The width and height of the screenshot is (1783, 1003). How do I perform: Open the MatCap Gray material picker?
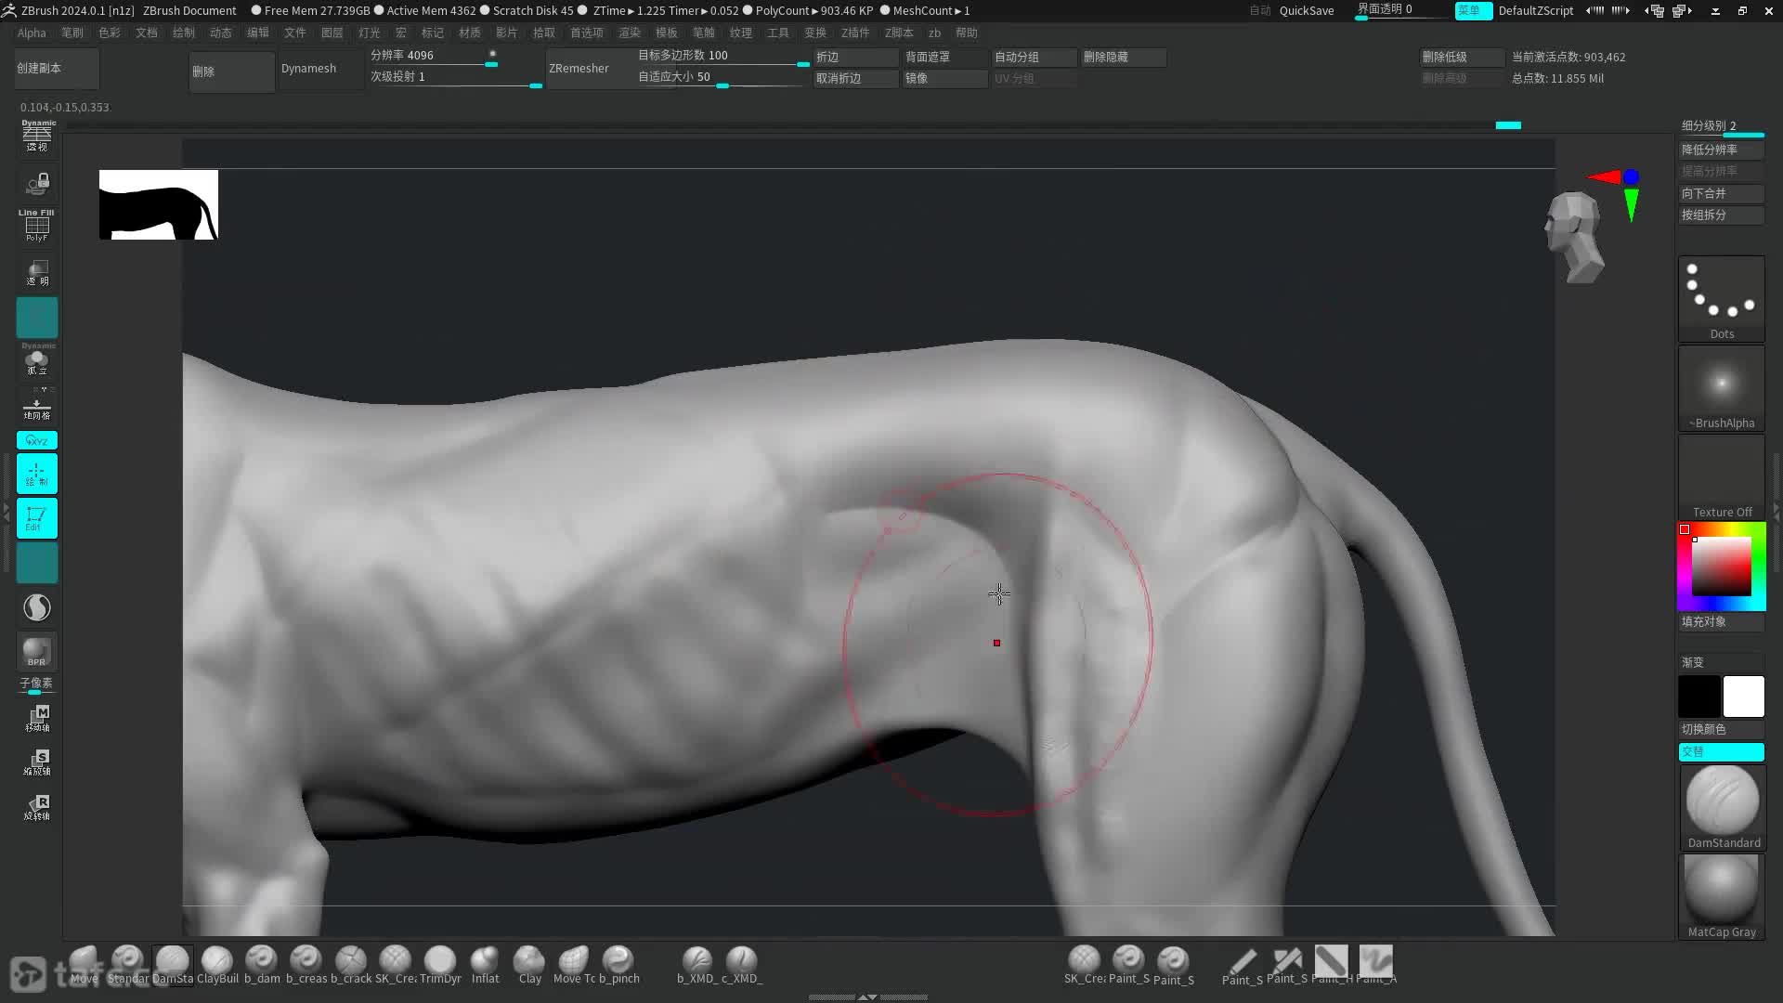1722,896
